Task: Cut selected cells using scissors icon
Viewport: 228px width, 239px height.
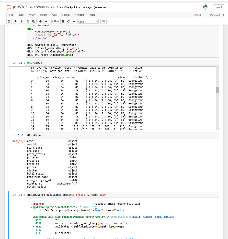Action: [22, 21]
